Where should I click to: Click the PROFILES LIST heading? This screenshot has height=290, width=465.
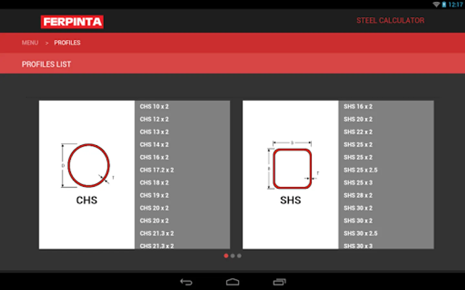click(x=46, y=64)
